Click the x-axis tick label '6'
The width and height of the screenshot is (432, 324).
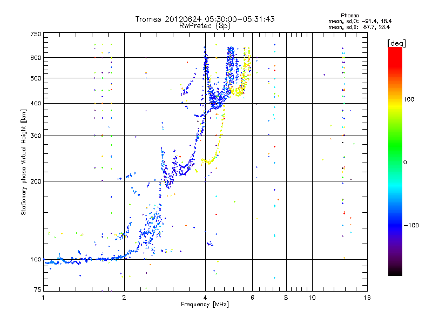tap(252, 298)
